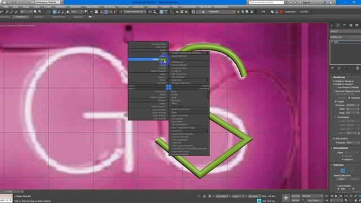The image size is (361, 203).
Task: Open the Hierarchy command panel tab
Action: click(x=344, y=25)
